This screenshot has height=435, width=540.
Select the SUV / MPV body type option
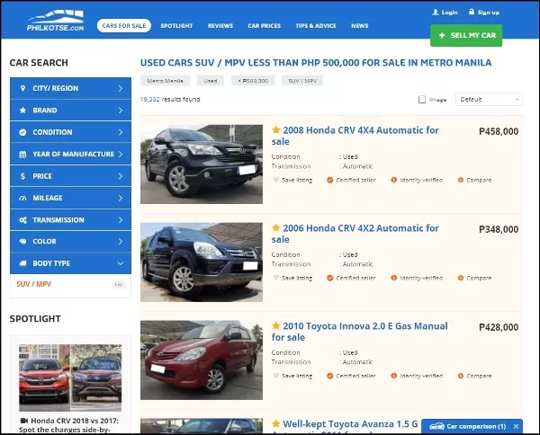point(34,284)
